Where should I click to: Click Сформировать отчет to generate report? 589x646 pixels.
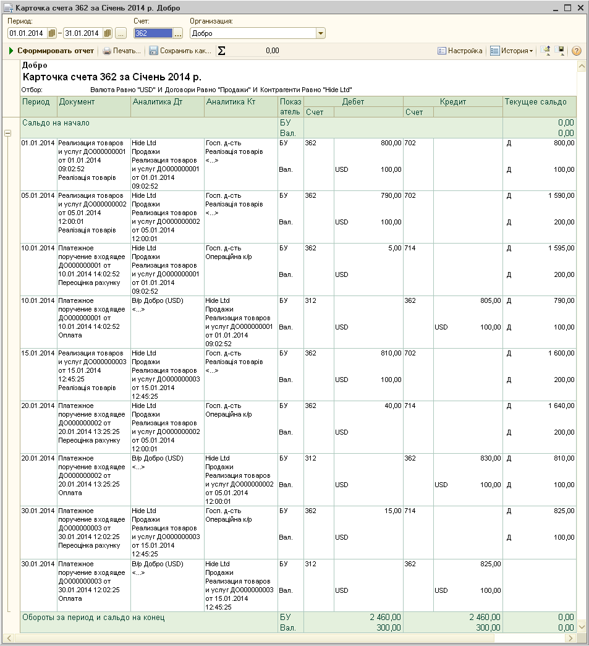tap(51, 51)
